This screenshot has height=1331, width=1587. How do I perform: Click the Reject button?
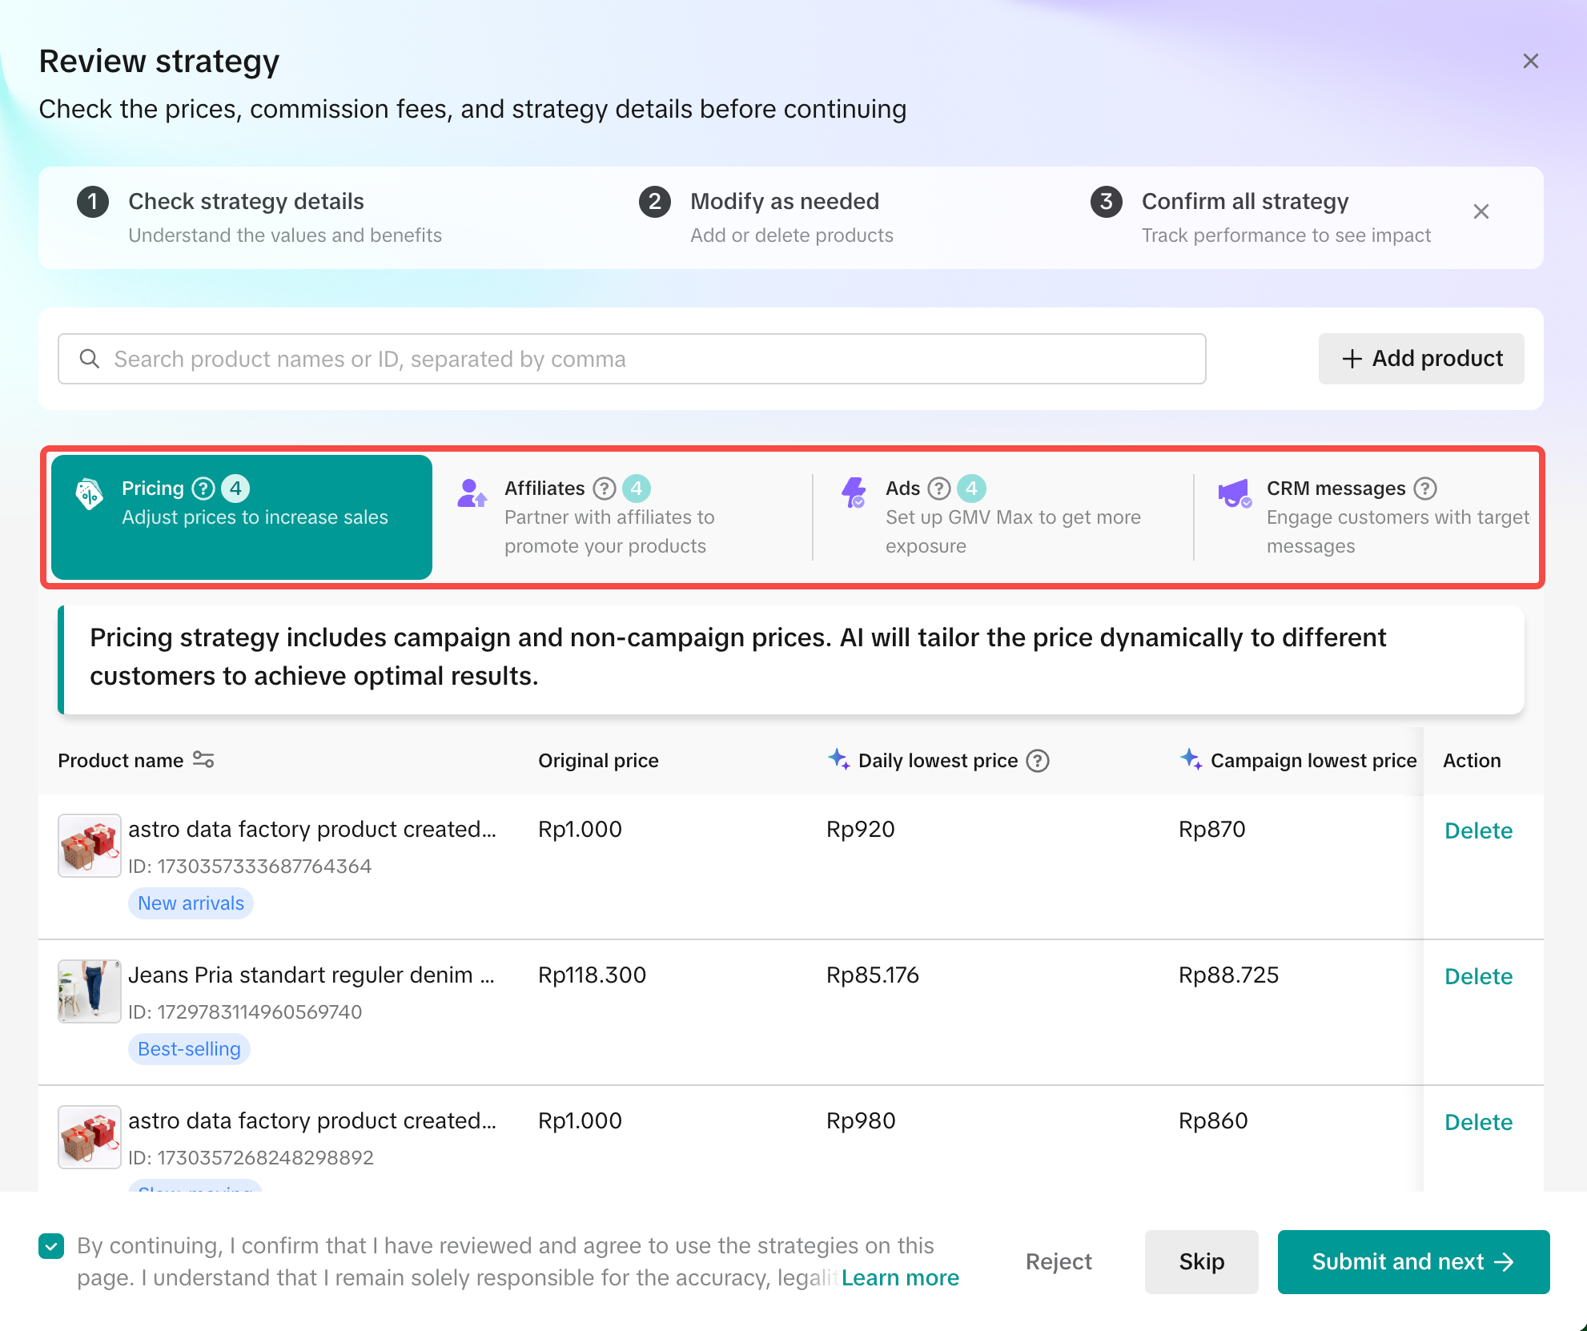pyautogui.click(x=1059, y=1262)
